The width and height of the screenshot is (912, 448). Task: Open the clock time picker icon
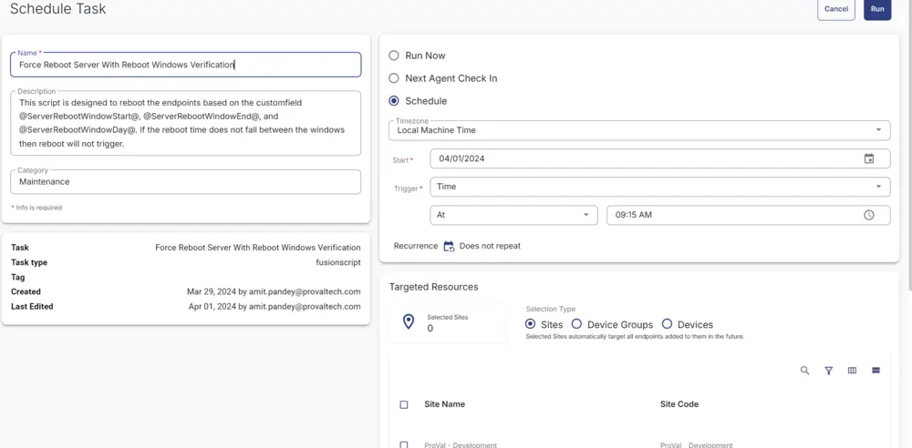point(868,215)
